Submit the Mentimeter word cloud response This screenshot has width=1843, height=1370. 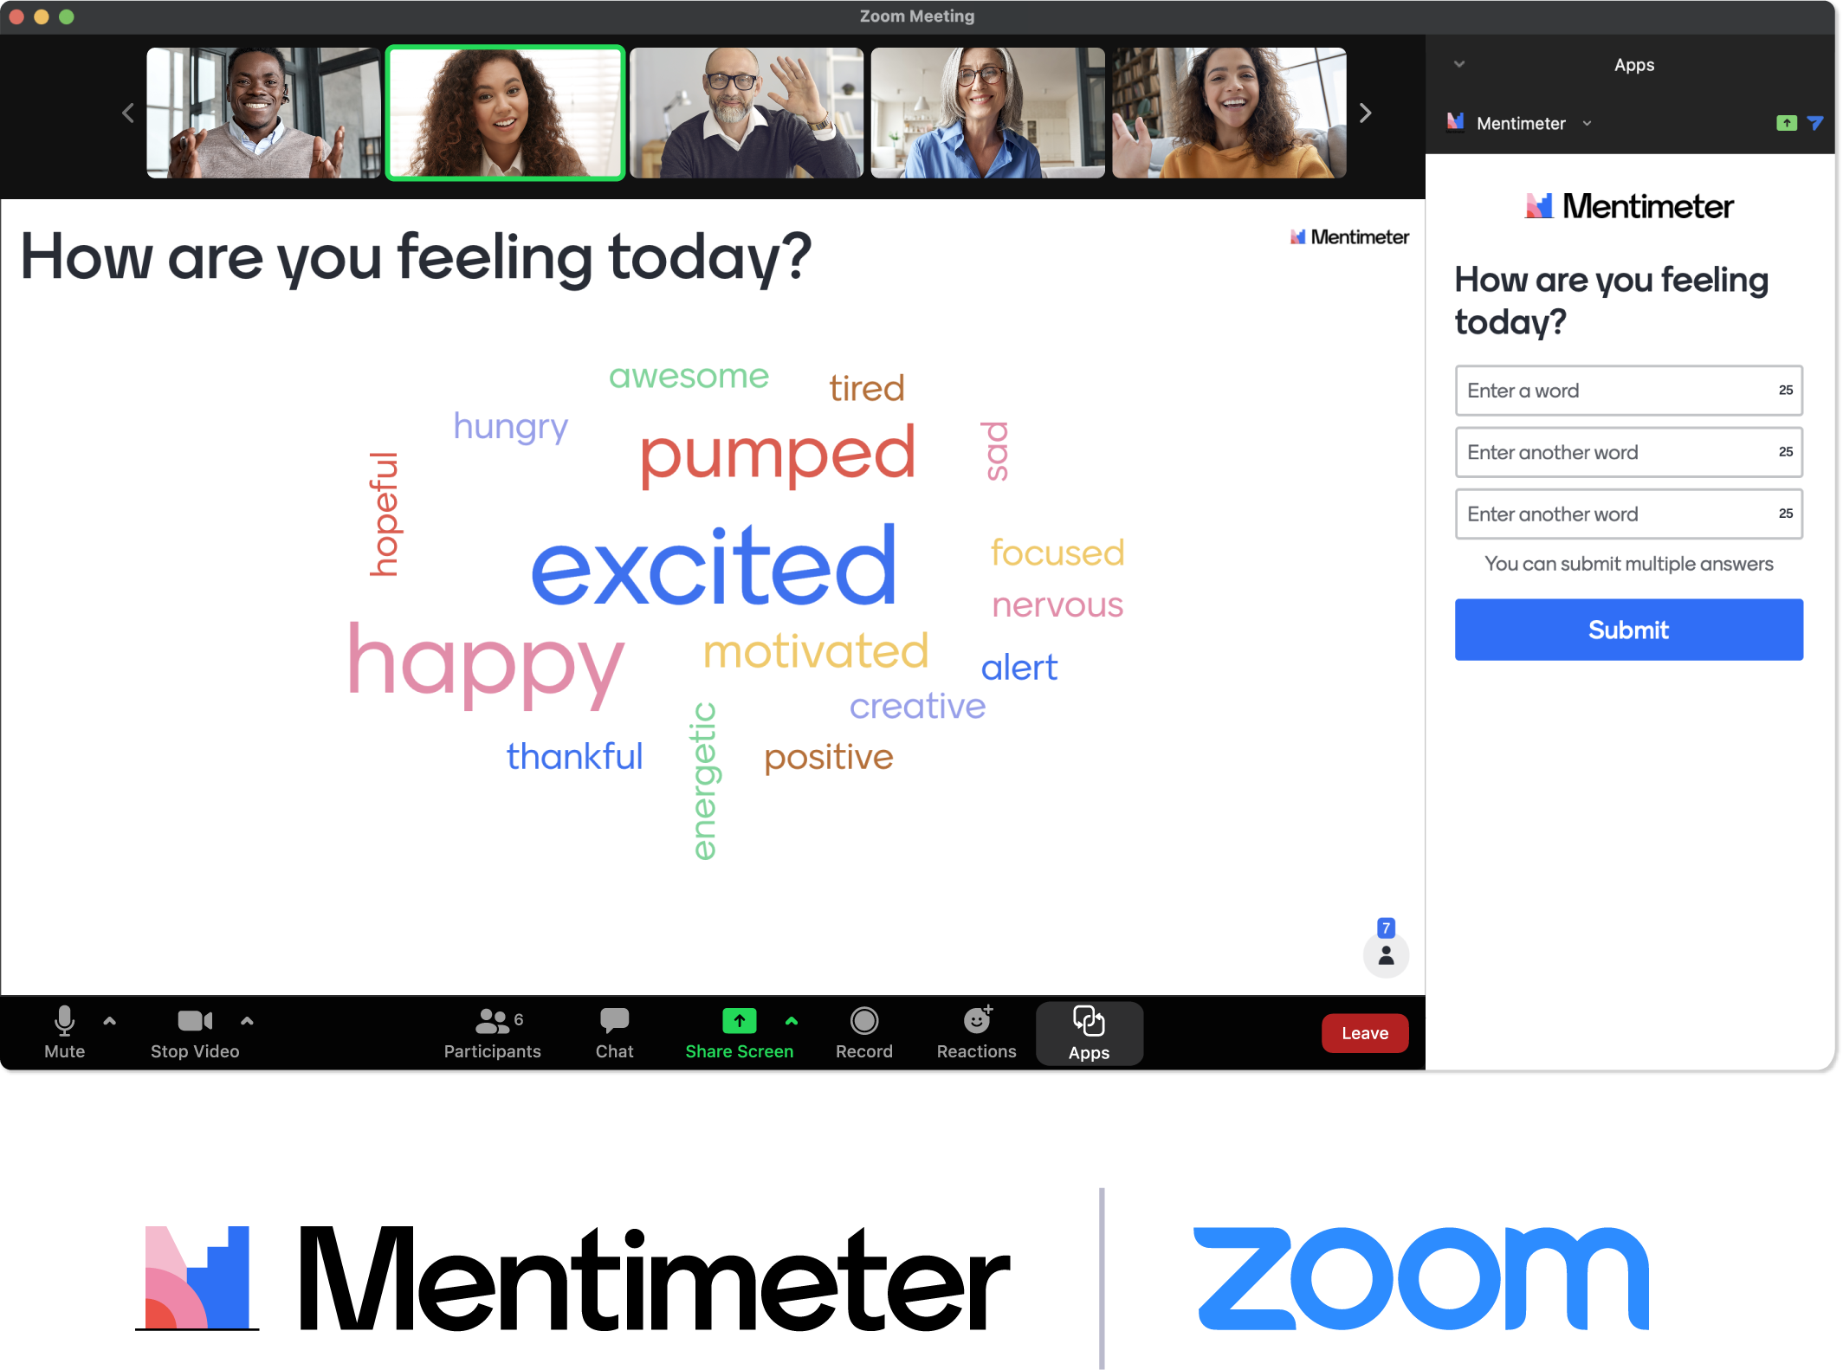(1628, 629)
